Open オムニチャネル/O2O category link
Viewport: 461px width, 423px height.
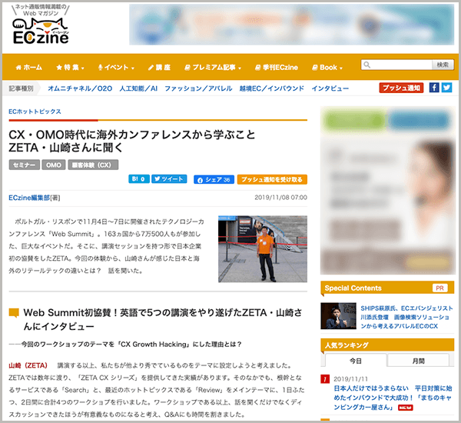(80, 88)
